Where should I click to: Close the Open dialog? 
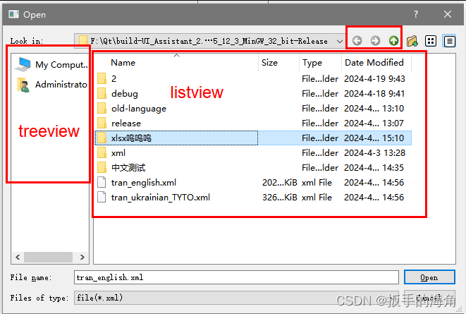(448, 14)
